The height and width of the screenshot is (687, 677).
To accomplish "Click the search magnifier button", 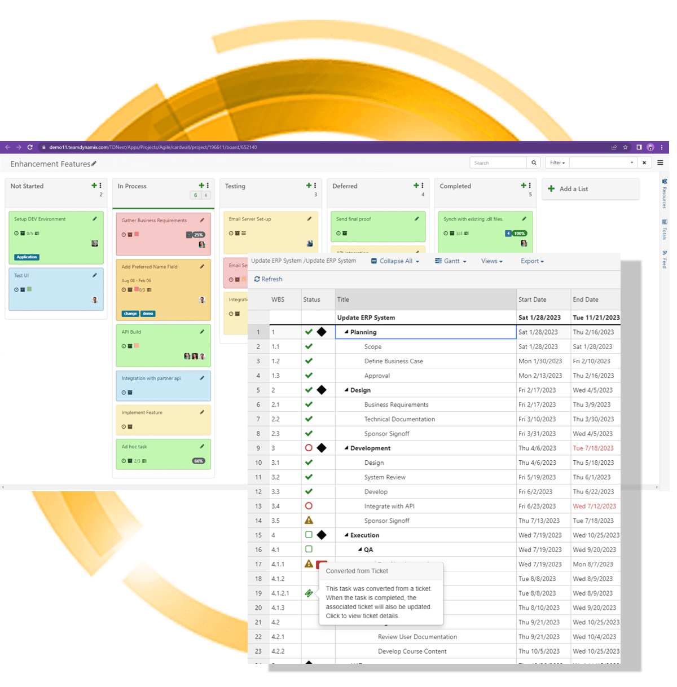I will 534,163.
